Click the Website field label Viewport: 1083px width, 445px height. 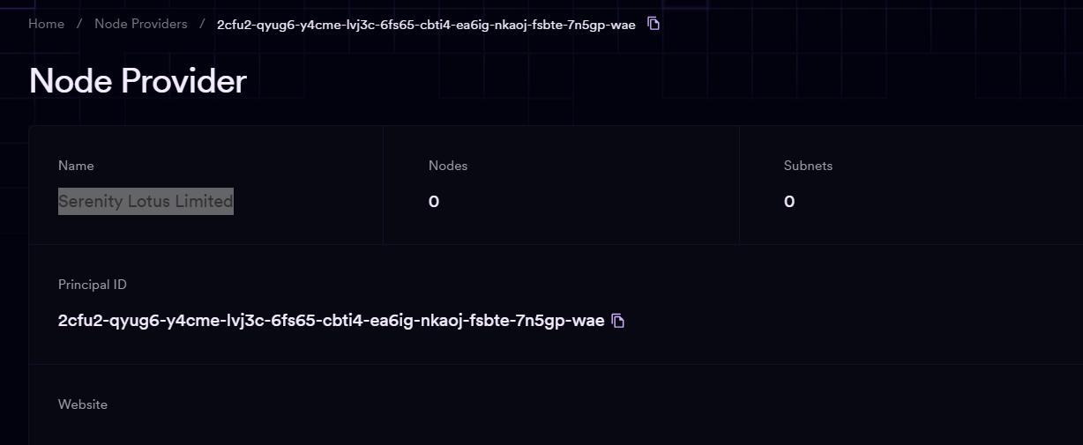[83, 404]
